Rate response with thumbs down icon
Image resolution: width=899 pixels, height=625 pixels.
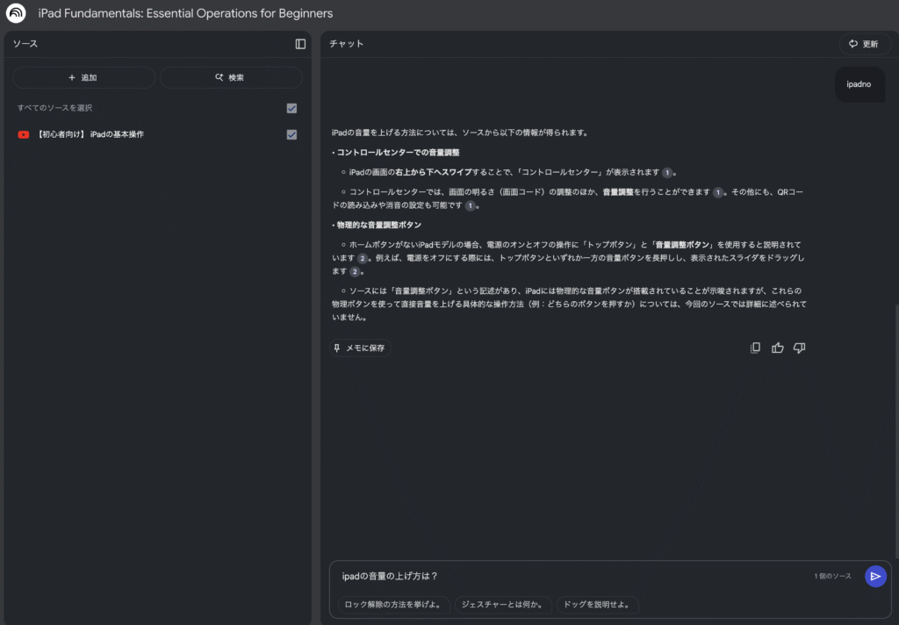coord(799,348)
